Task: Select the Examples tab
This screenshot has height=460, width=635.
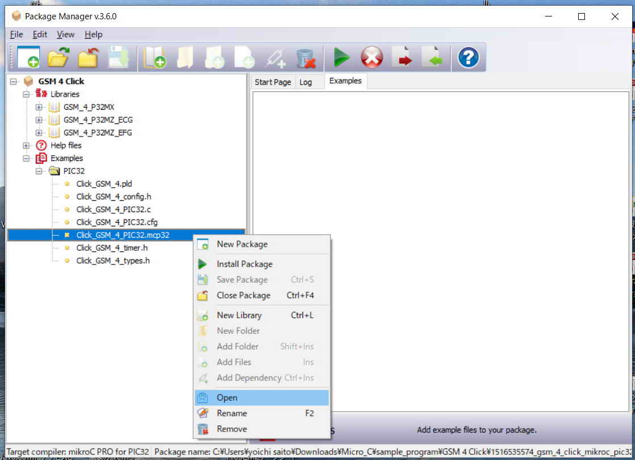Action: tap(346, 81)
